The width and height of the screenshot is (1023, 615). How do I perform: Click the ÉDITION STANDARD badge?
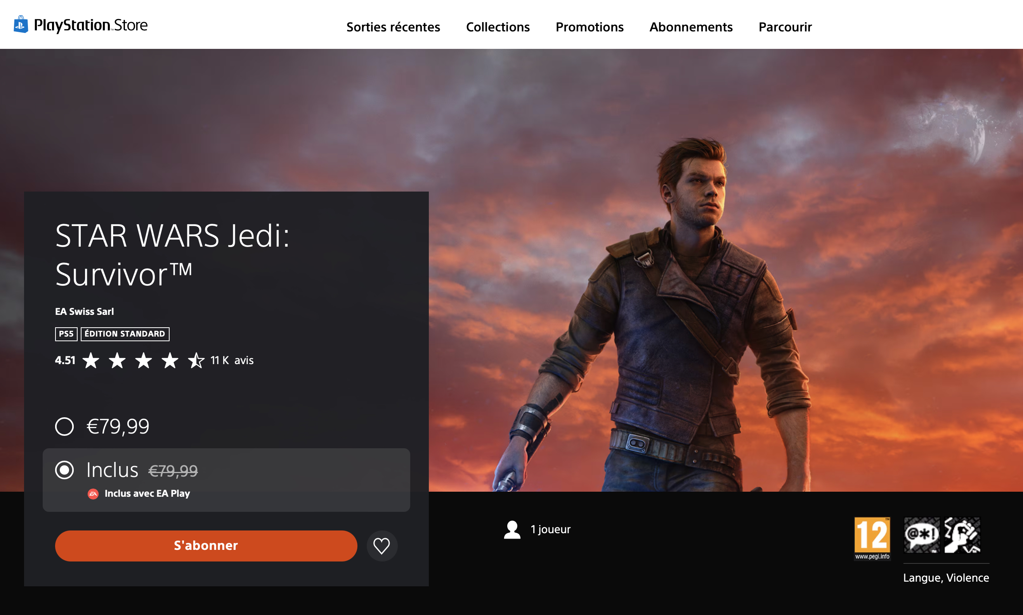[125, 333]
